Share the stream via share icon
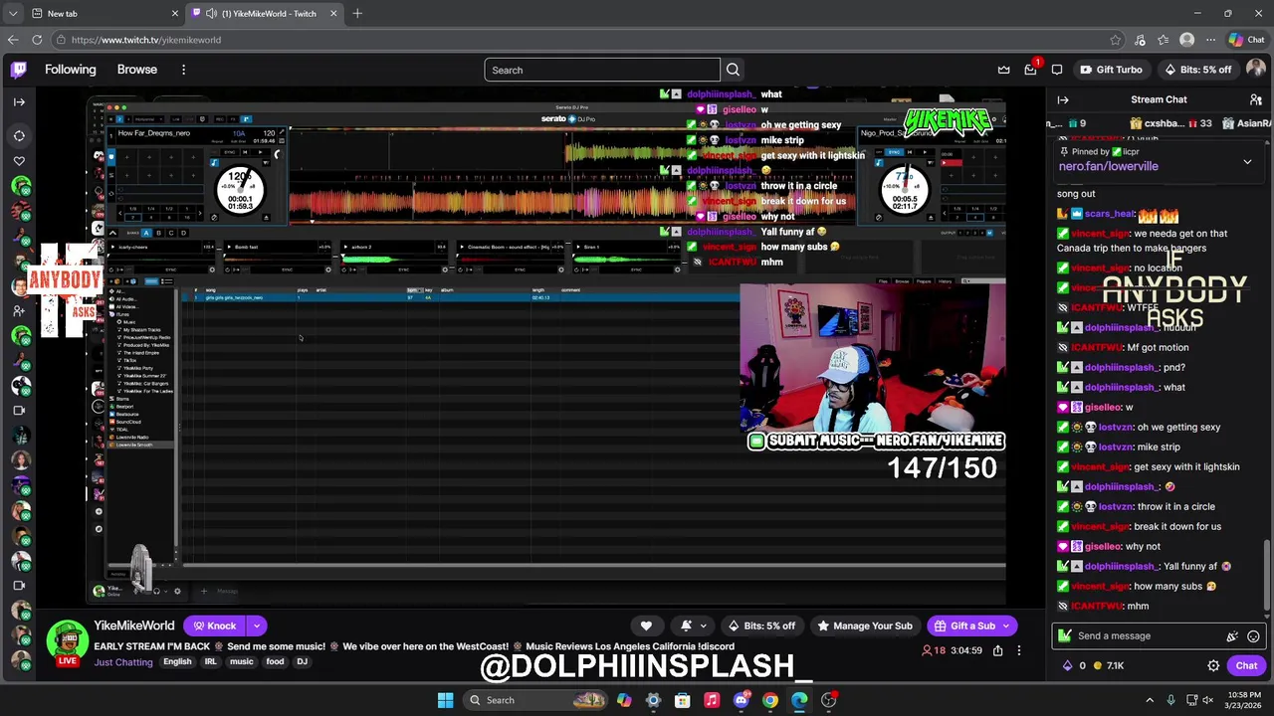Screen dimensions: 1274x716 (997, 650)
